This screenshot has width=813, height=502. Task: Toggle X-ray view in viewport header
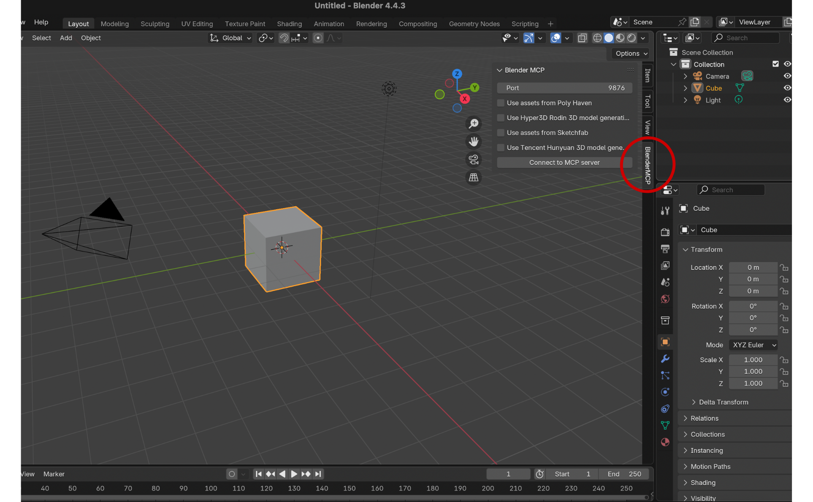pyautogui.click(x=582, y=38)
